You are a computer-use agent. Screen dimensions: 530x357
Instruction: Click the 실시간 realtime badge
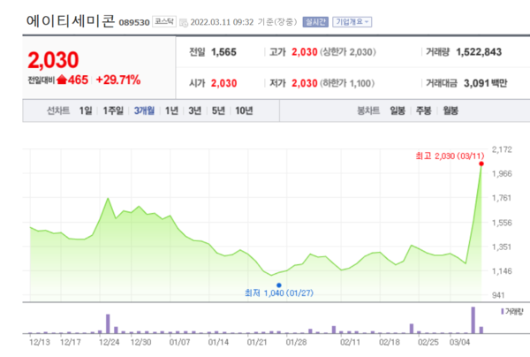[315, 22]
